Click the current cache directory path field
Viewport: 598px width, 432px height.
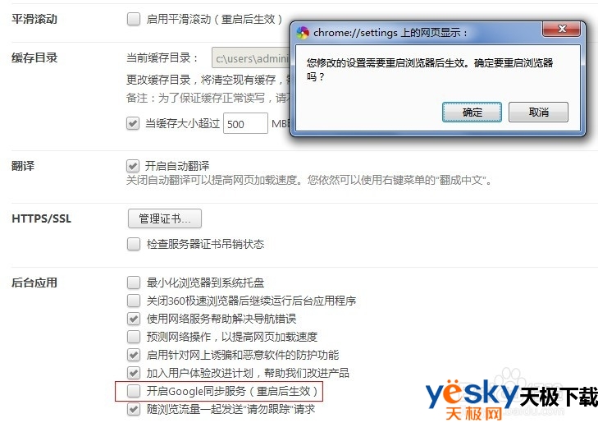pos(251,58)
